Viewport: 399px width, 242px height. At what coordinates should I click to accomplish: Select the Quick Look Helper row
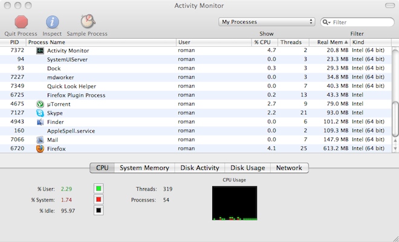point(196,86)
